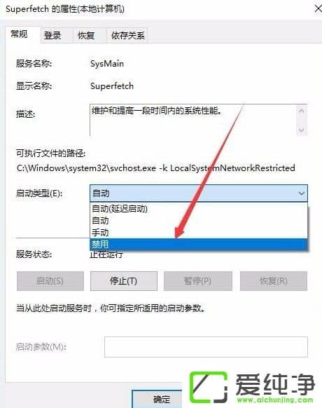This screenshot has height=408, width=322.
Task: Open the 登录 tab
Action: point(52,35)
